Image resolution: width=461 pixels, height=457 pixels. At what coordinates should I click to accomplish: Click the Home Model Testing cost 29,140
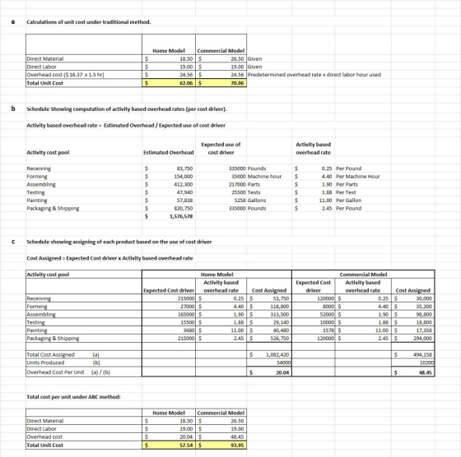point(281,322)
